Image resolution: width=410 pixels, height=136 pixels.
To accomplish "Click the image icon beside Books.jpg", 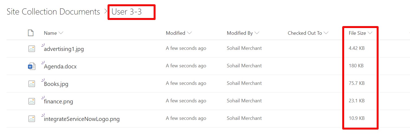I will tap(32, 84).
